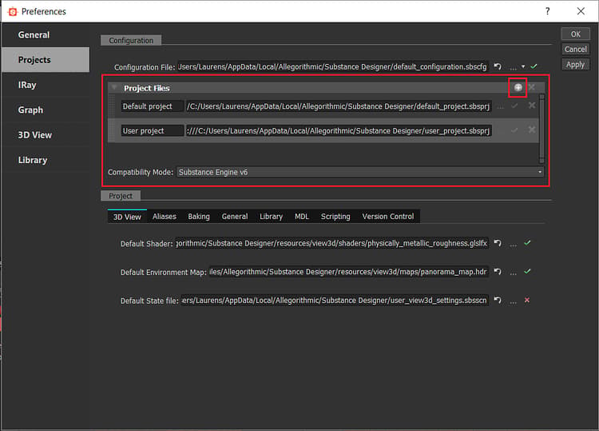Browse for Default Environment Map
This screenshot has height=431, width=599.
(513, 273)
